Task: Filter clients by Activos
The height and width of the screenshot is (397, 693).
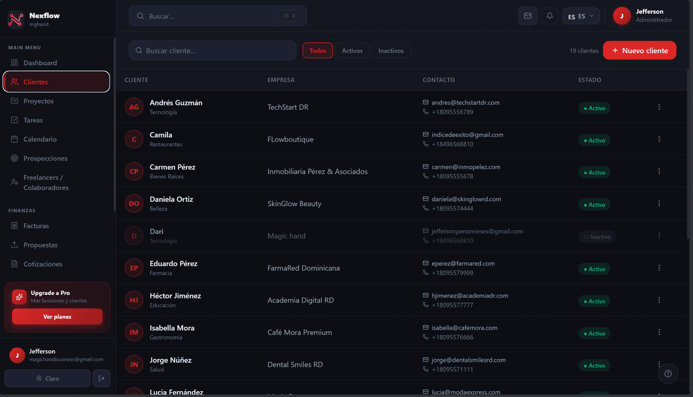Action: click(x=352, y=51)
